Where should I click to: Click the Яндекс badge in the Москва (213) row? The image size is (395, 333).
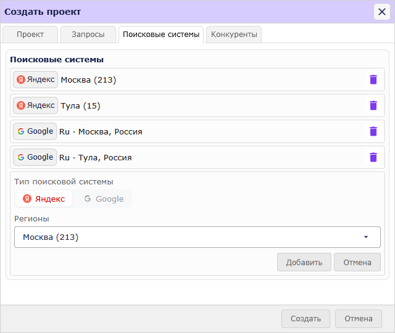pos(36,80)
